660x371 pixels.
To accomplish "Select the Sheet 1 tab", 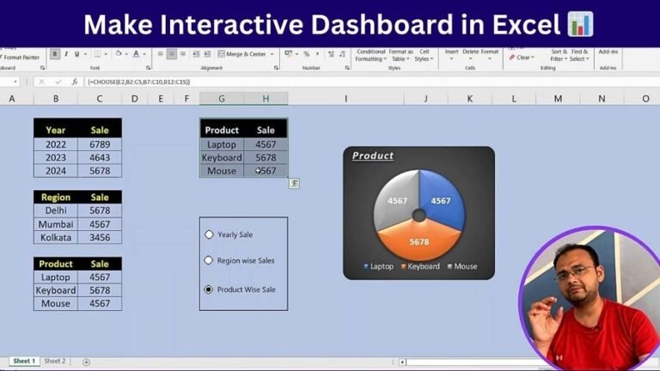I will pyautogui.click(x=23, y=362).
